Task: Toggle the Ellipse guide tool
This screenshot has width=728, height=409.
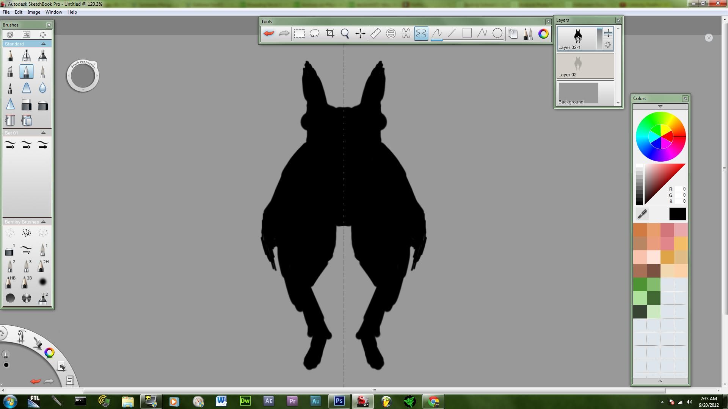Action: pyautogui.click(x=391, y=34)
